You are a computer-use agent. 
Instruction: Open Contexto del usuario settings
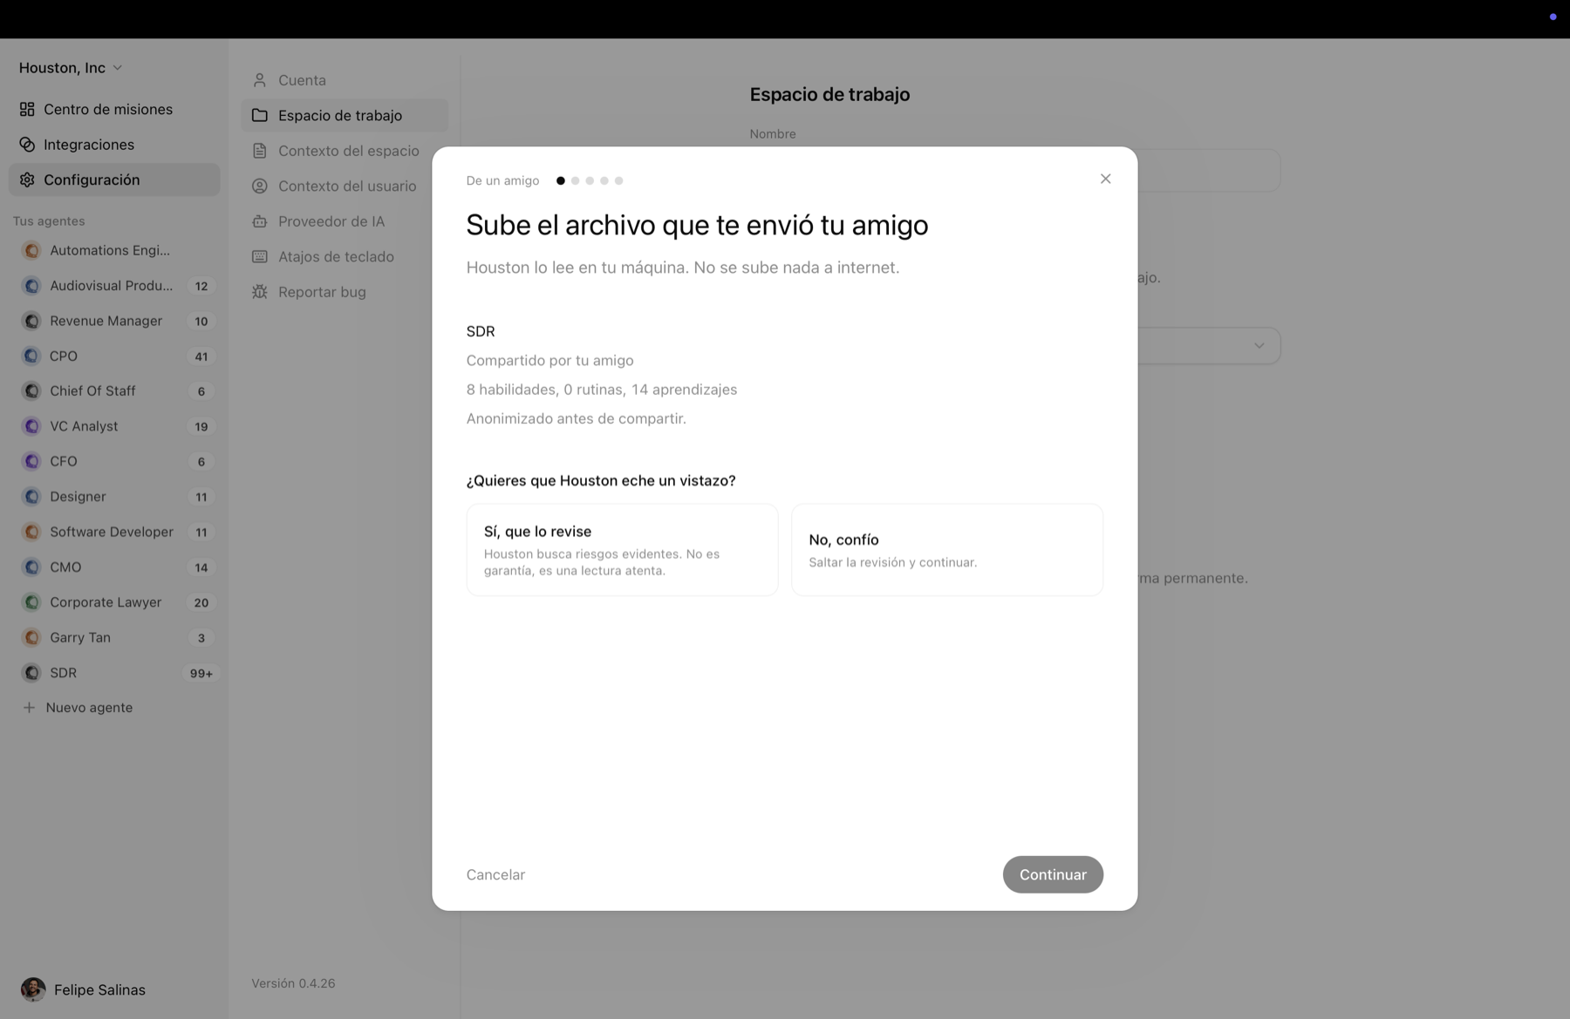click(345, 186)
